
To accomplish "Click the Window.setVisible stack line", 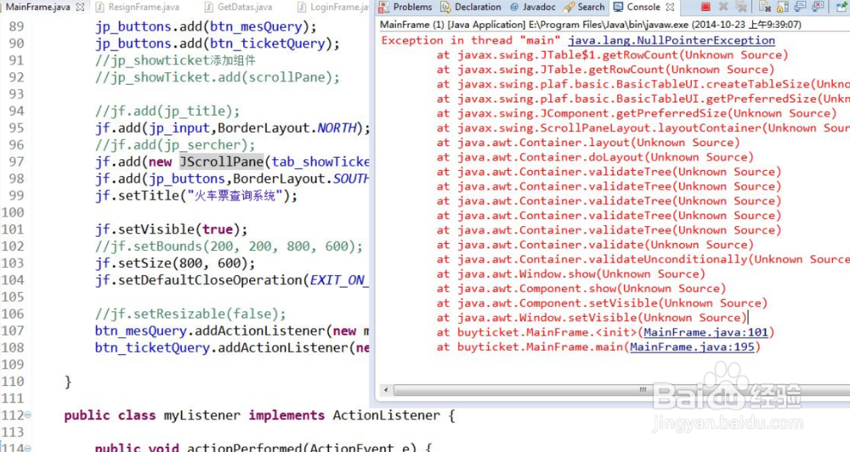I will (592, 318).
